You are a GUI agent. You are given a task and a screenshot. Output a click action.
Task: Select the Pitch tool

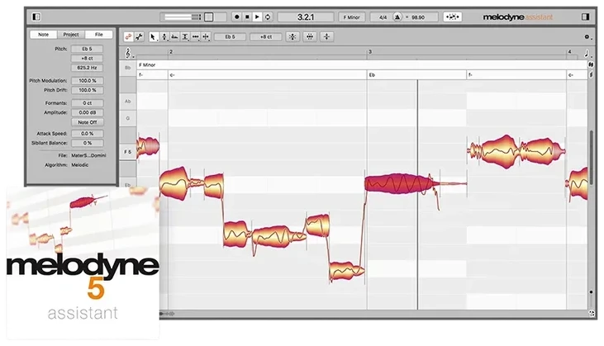164,37
